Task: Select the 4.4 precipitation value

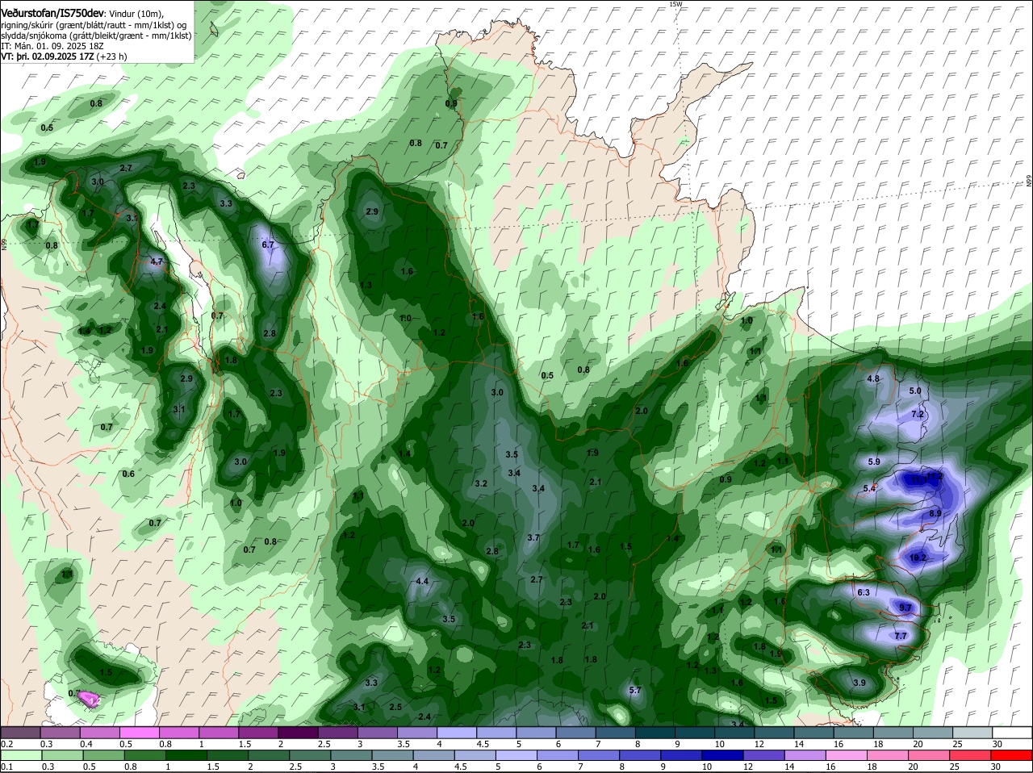Action: click(x=422, y=581)
